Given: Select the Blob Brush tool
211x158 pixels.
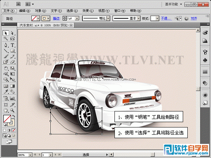Looking at the screenshot, I should [x=6, y=62].
